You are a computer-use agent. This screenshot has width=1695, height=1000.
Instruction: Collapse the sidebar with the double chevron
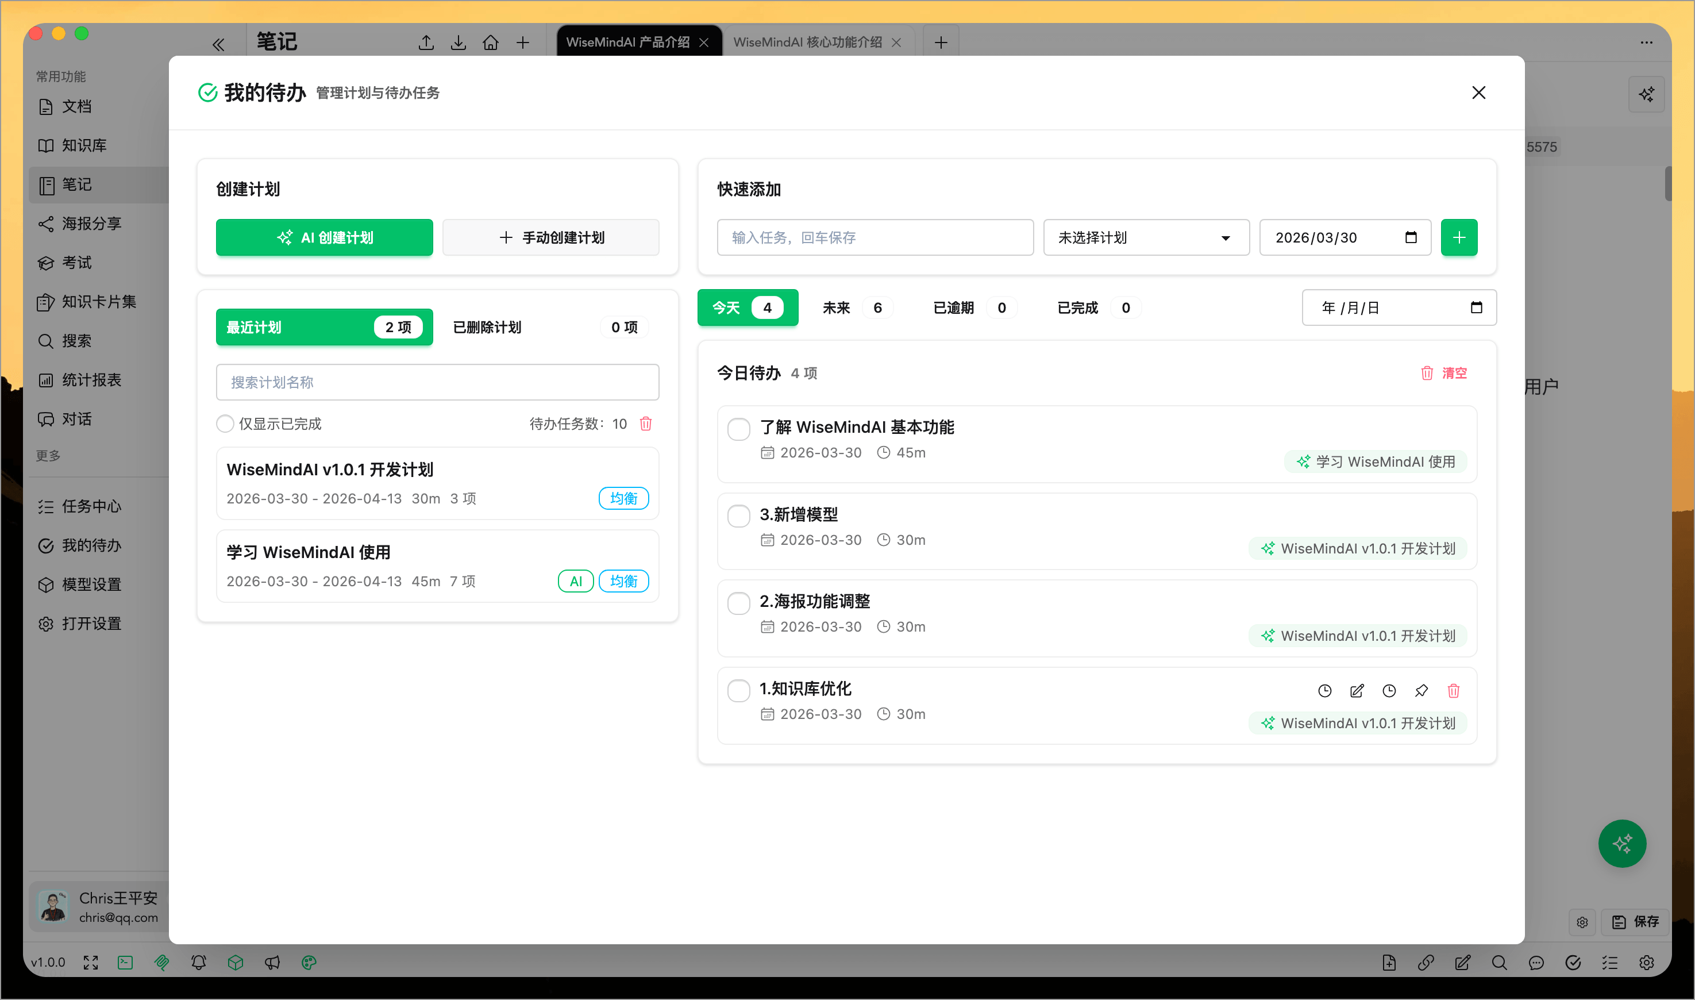[218, 43]
